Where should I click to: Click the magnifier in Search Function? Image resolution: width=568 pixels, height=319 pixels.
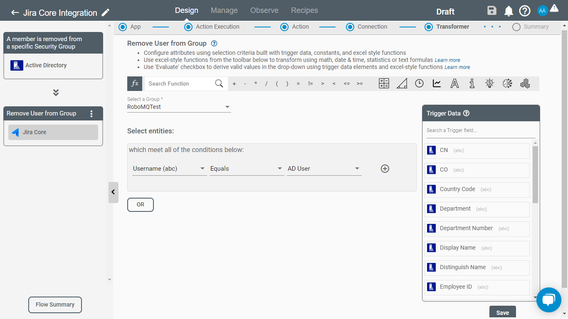219,83
